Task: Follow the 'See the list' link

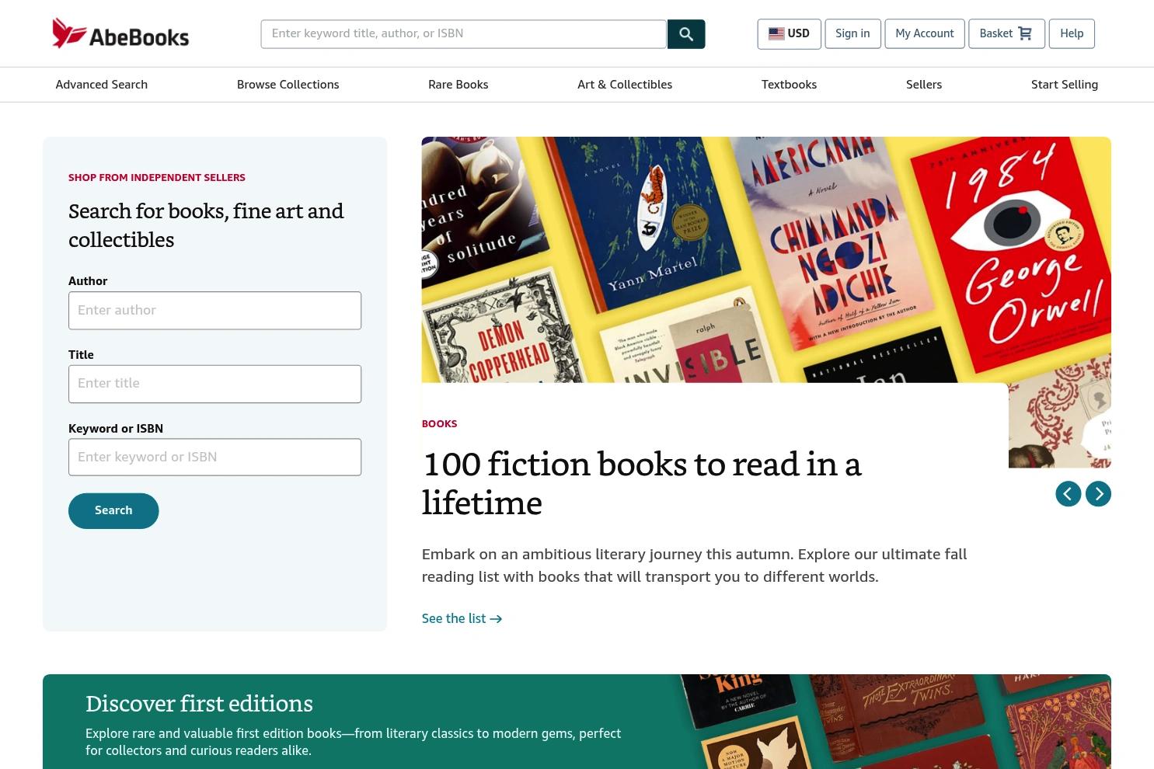Action: tap(462, 619)
